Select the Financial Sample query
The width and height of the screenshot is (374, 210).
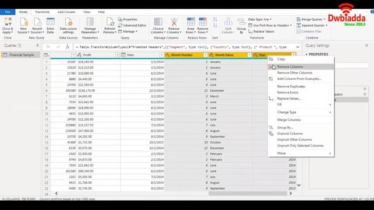(20, 55)
